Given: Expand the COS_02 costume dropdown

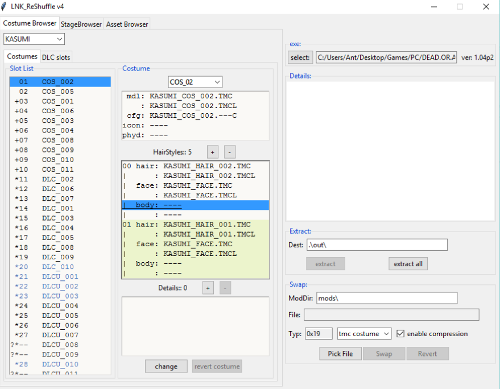Looking at the screenshot, I should click(x=195, y=82).
